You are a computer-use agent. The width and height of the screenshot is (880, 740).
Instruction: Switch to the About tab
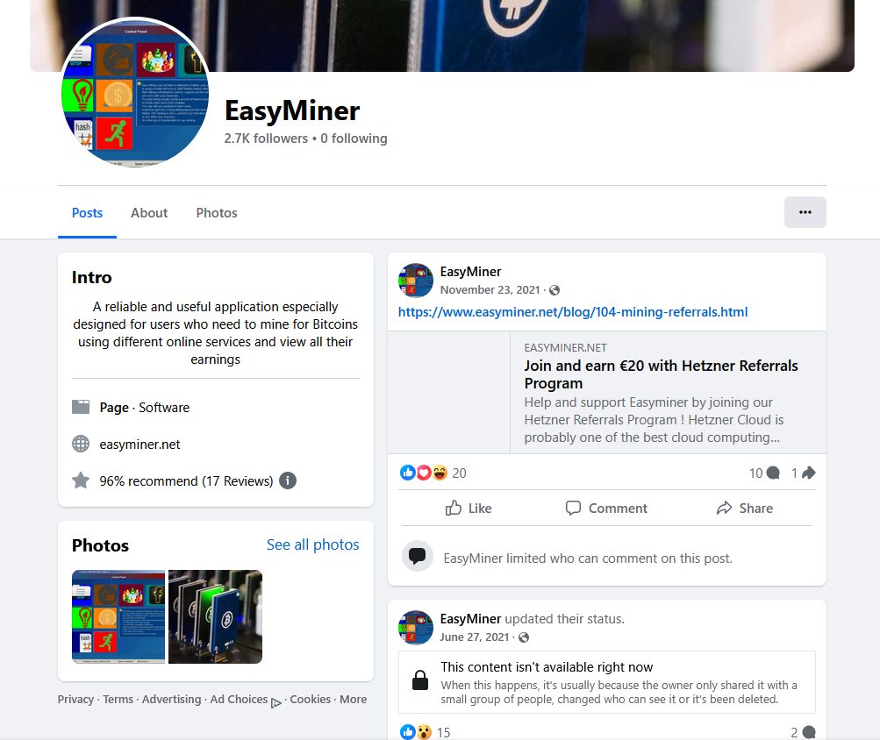coord(149,213)
